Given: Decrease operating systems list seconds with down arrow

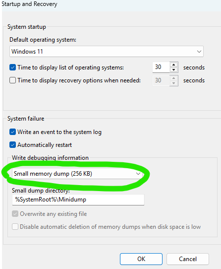Looking at the screenshot, I should (174, 70).
